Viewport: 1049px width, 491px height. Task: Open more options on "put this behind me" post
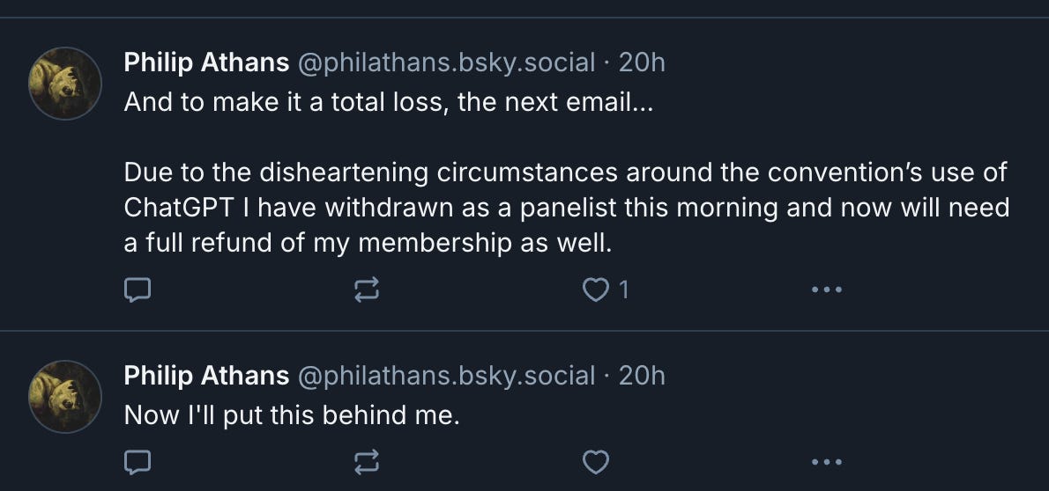[x=826, y=459]
